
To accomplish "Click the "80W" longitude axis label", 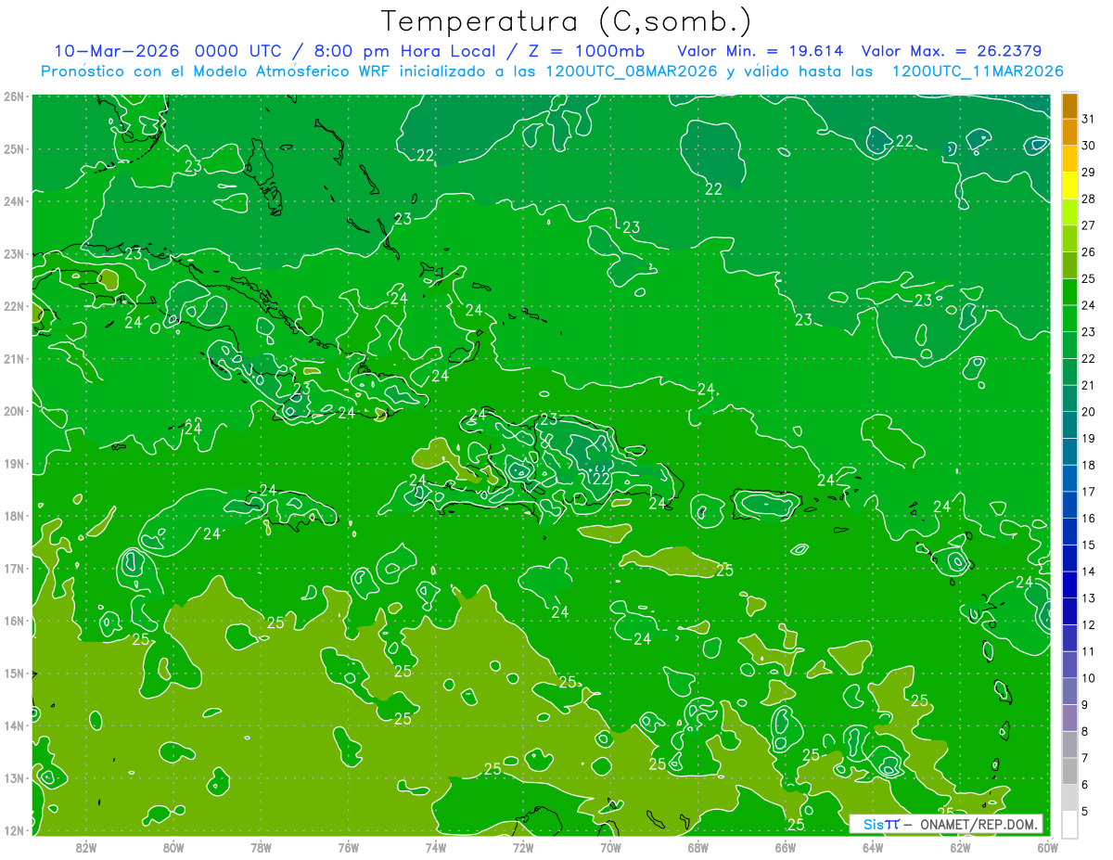I will tap(173, 846).
